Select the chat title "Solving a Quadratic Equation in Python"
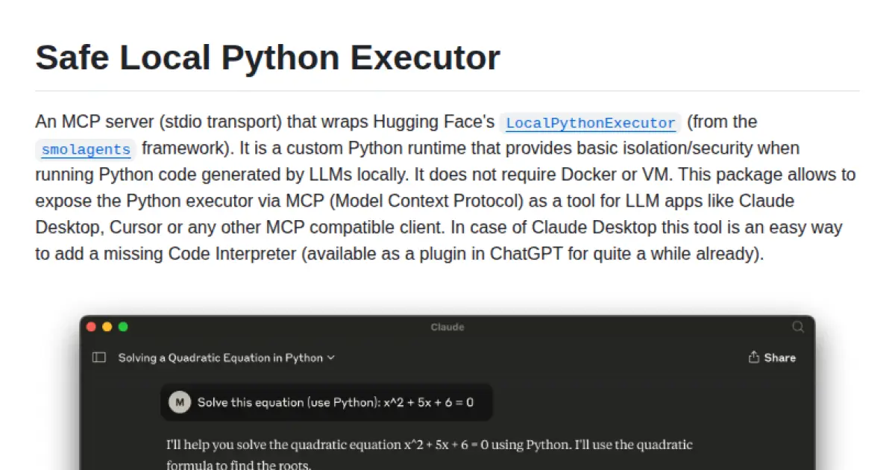 click(222, 357)
